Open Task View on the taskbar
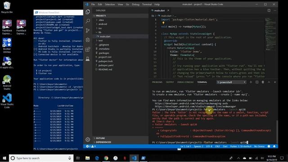Image resolution: width=288 pixels, height=162 pixels. point(78,158)
